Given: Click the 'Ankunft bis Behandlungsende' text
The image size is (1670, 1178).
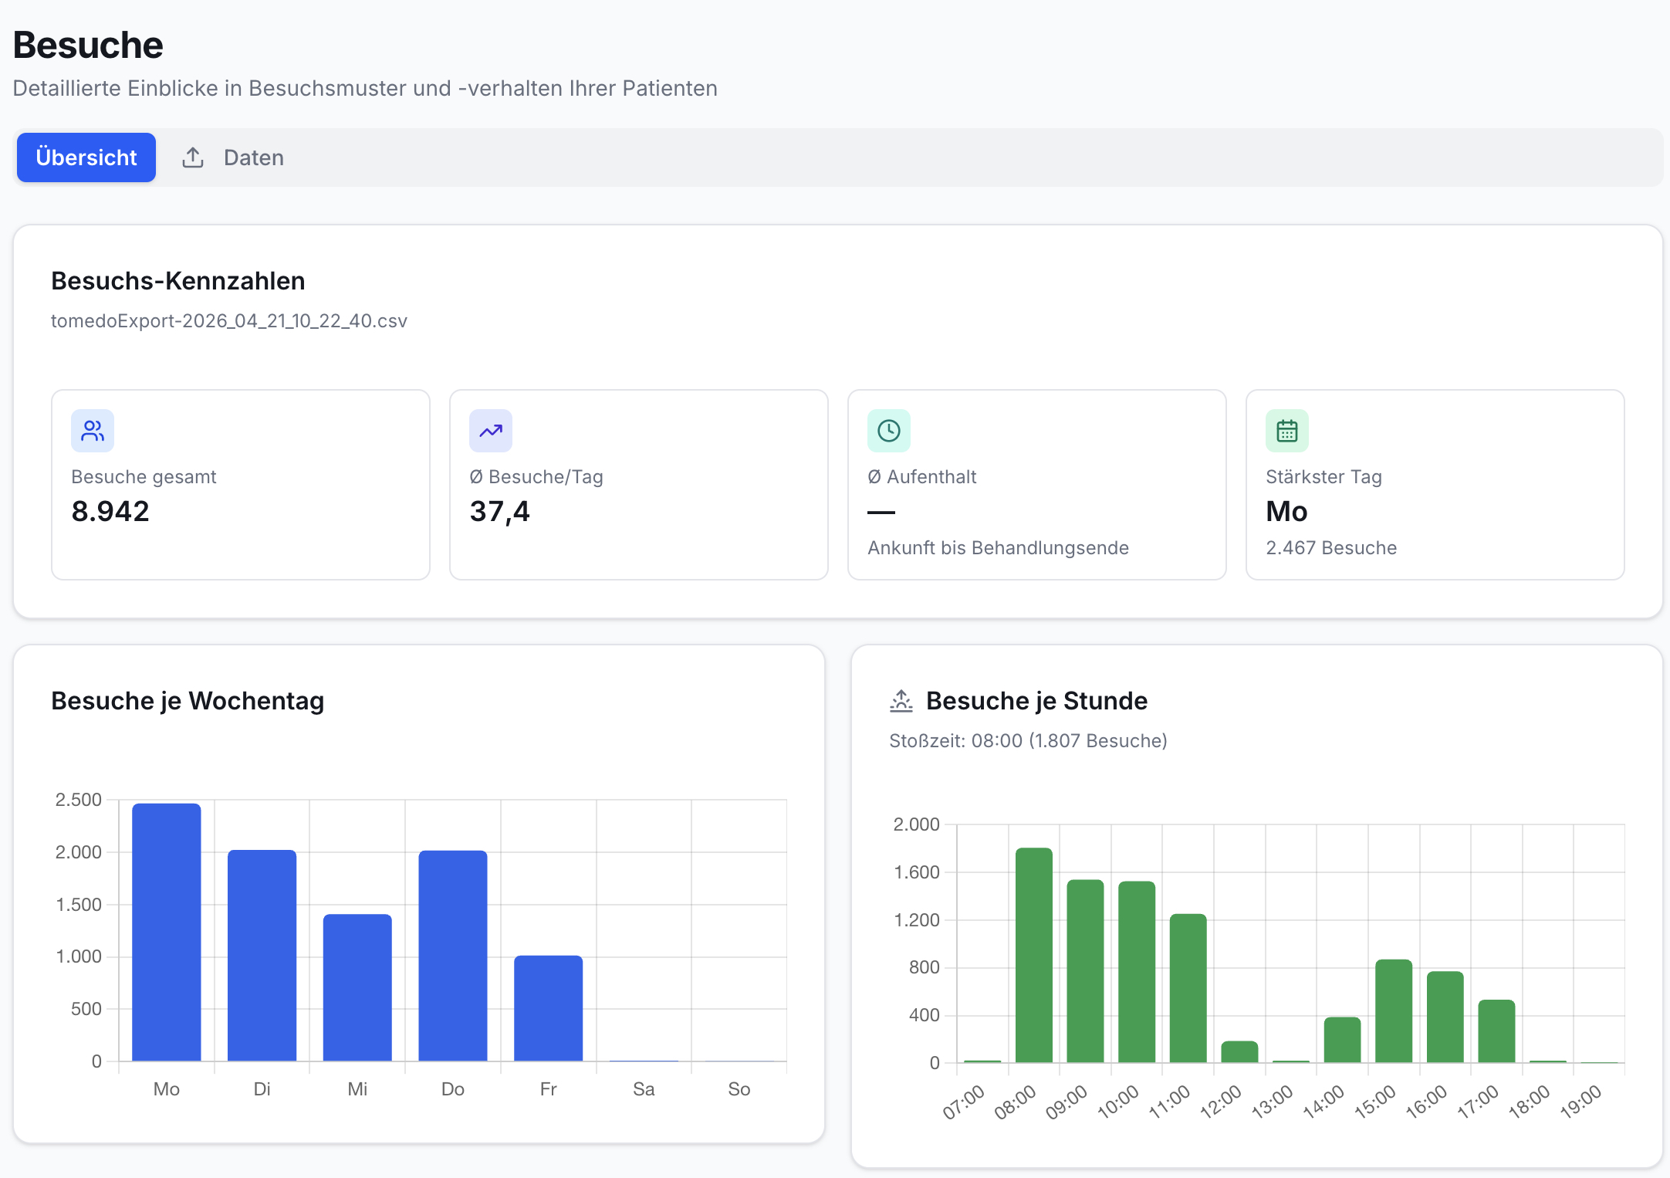Looking at the screenshot, I should point(998,548).
